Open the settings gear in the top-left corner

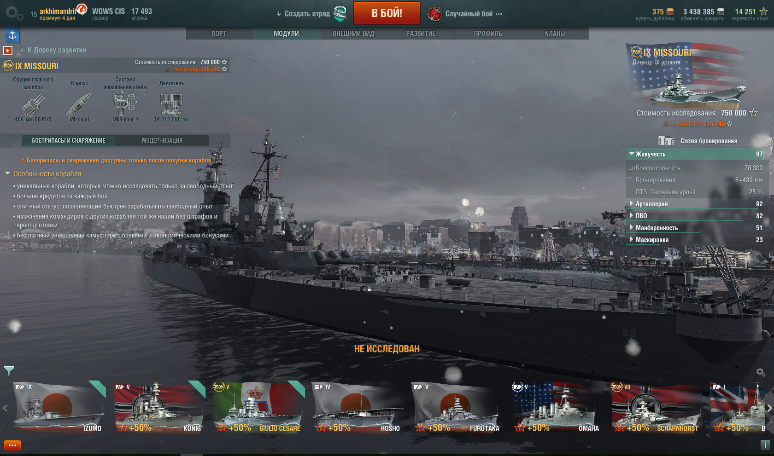coord(14,13)
